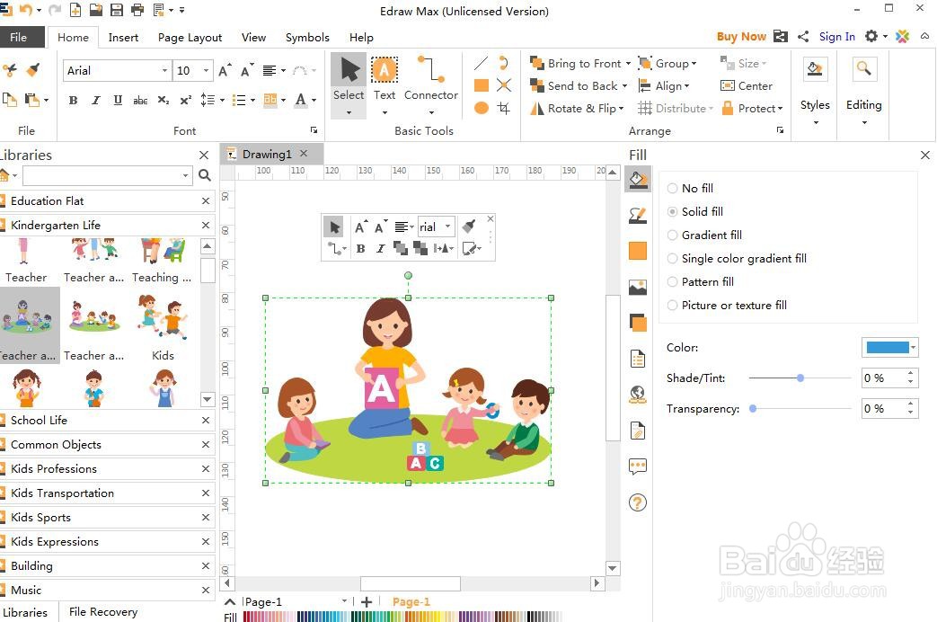Click the save icon in title bar
Screen dimensions: 937x622
point(117,10)
